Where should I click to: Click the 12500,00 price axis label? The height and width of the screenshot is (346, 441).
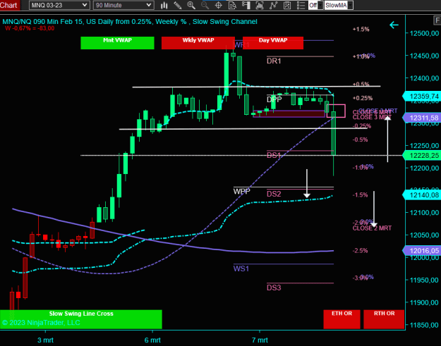[424, 33]
